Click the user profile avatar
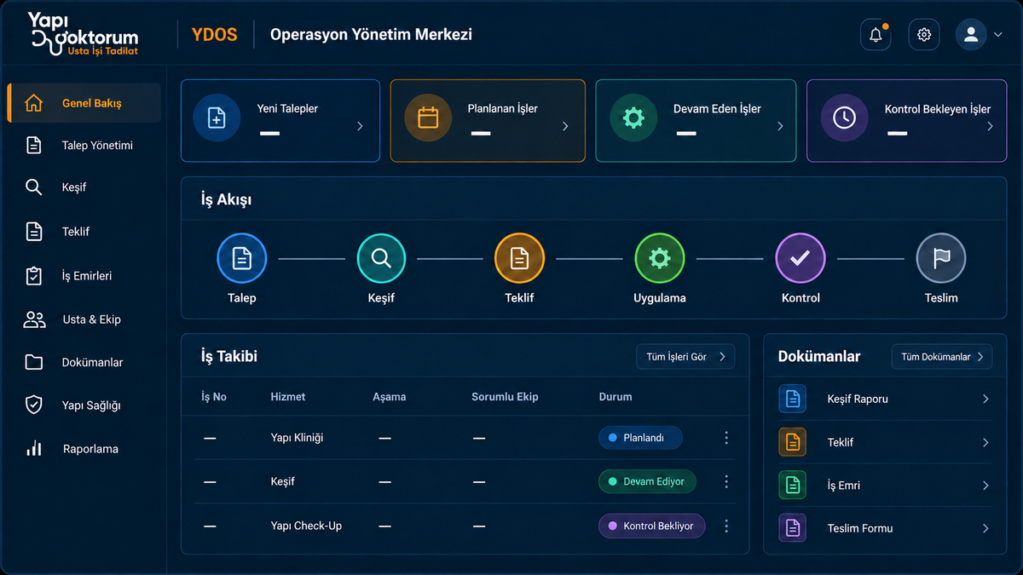This screenshot has height=575, width=1023. point(970,35)
